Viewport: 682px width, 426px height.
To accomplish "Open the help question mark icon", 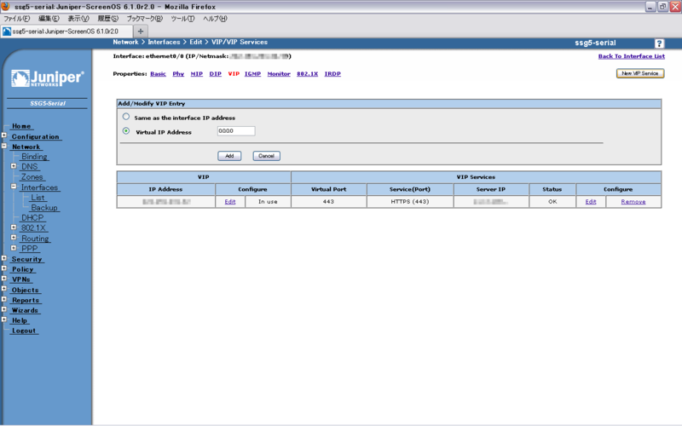I will tap(659, 43).
